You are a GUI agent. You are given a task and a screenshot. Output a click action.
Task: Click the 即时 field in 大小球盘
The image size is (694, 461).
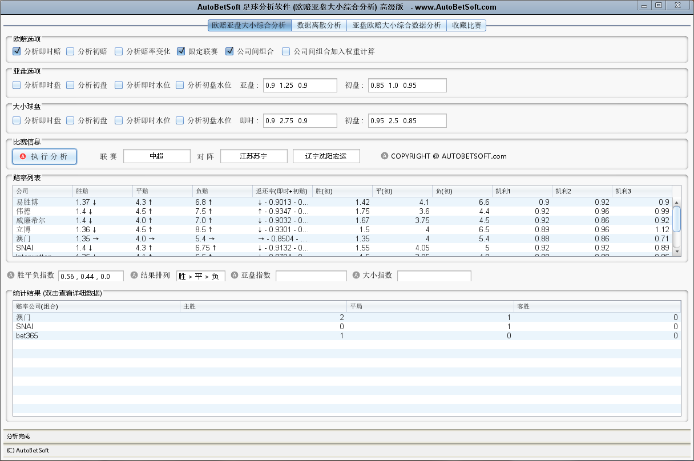coord(300,121)
